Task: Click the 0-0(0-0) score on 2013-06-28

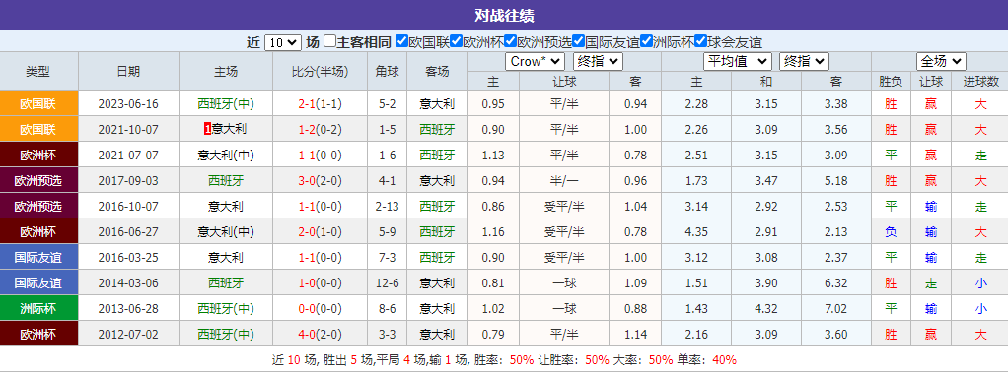Action: [321, 309]
